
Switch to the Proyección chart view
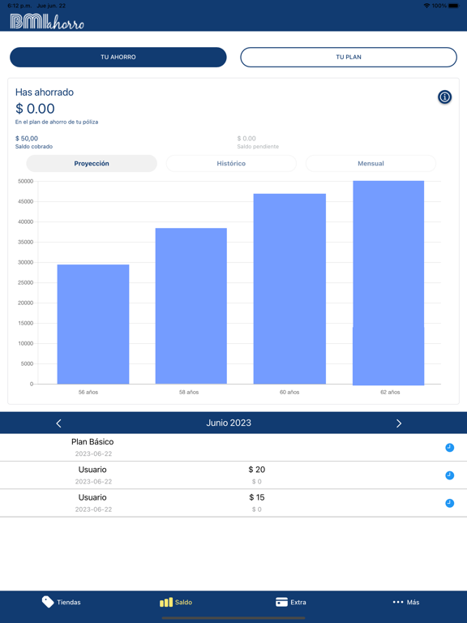coord(92,163)
